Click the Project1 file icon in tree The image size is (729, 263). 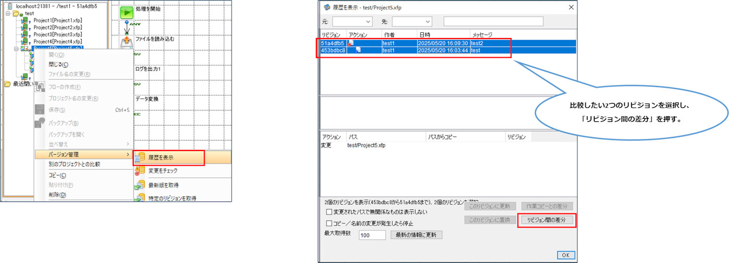point(24,20)
